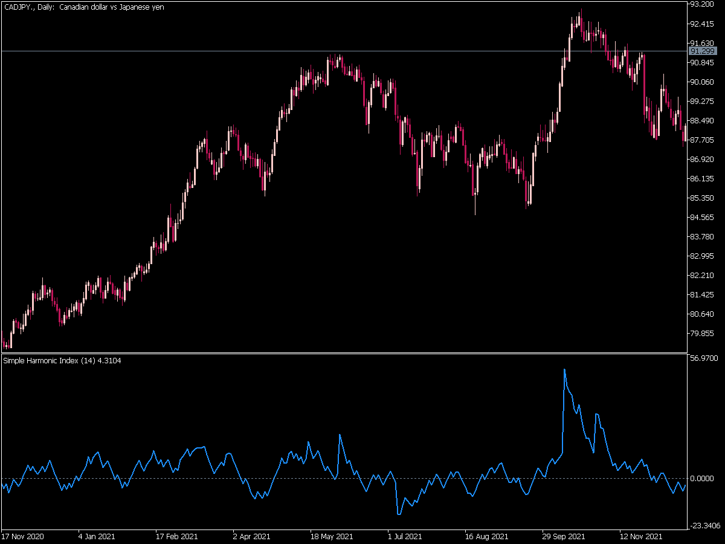This screenshot has height=544, width=725.
Task: Select the highest peak of the blue indicator line
Action: click(x=564, y=369)
